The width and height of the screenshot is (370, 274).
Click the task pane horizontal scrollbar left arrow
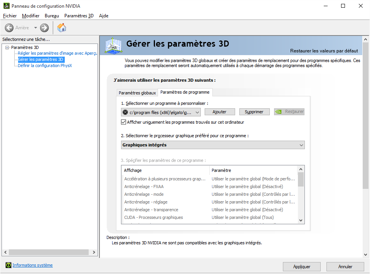pyautogui.click(x=5, y=252)
